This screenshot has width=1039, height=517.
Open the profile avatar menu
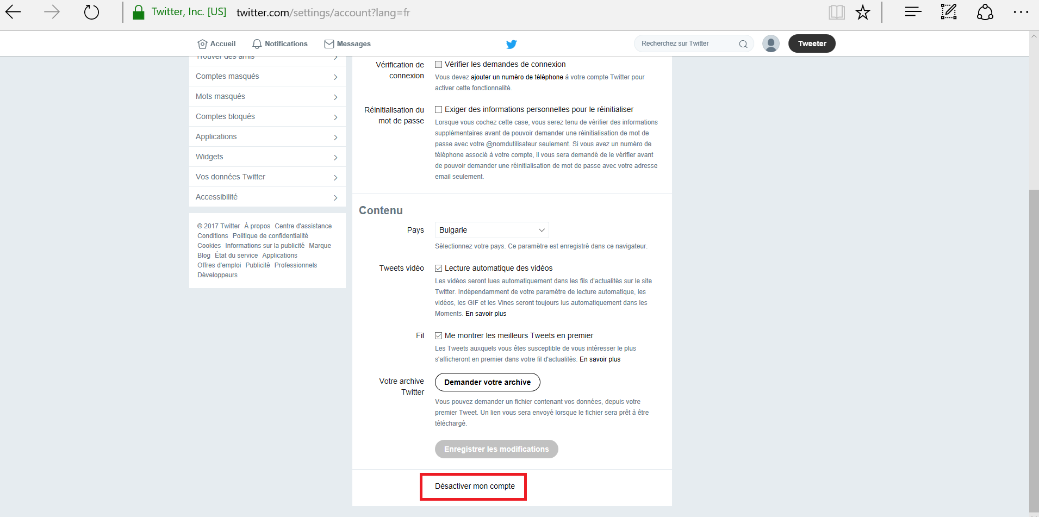(x=771, y=43)
